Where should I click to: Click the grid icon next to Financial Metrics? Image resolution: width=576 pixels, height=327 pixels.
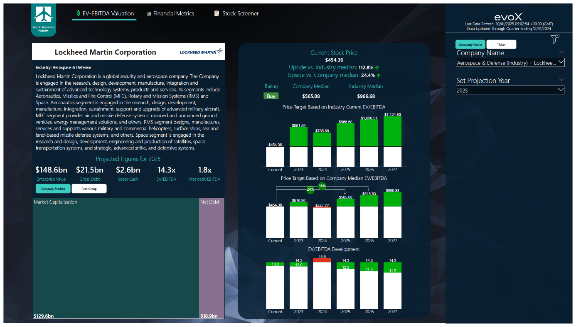coord(148,13)
